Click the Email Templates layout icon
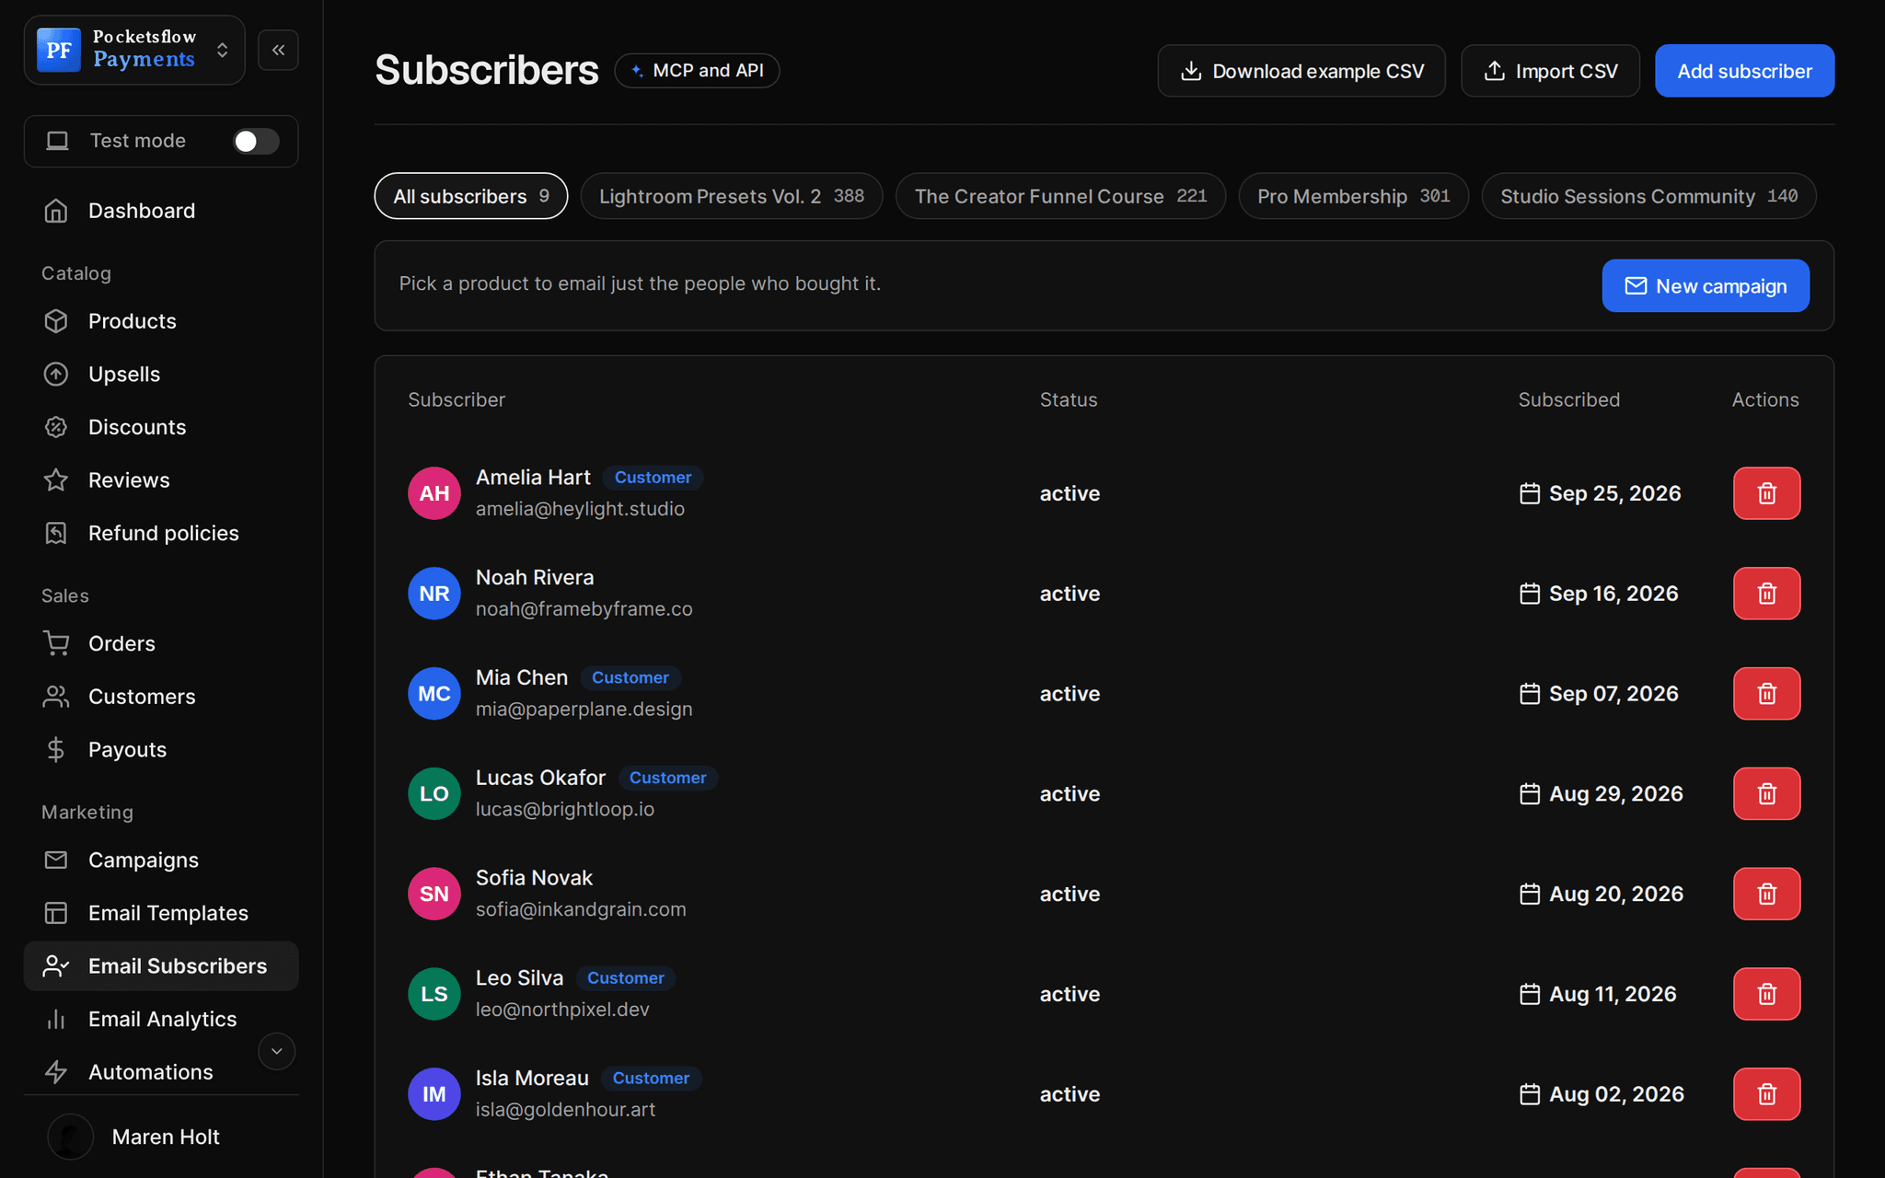Screen dimensions: 1885x1178 (56, 913)
